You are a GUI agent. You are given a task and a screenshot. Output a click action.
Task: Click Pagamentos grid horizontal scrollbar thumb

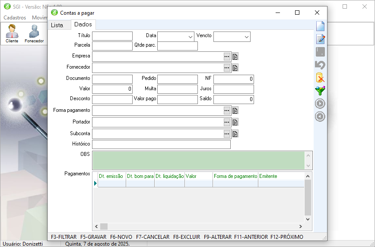pos(104,226)
